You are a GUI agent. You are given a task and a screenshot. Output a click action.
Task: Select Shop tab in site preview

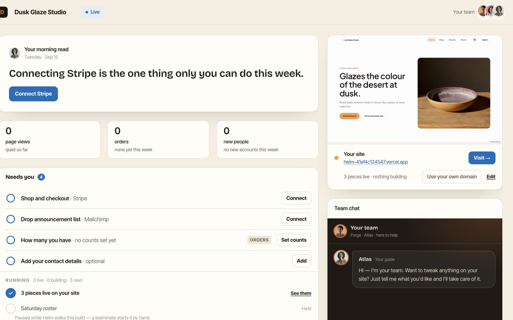point(441,40)
